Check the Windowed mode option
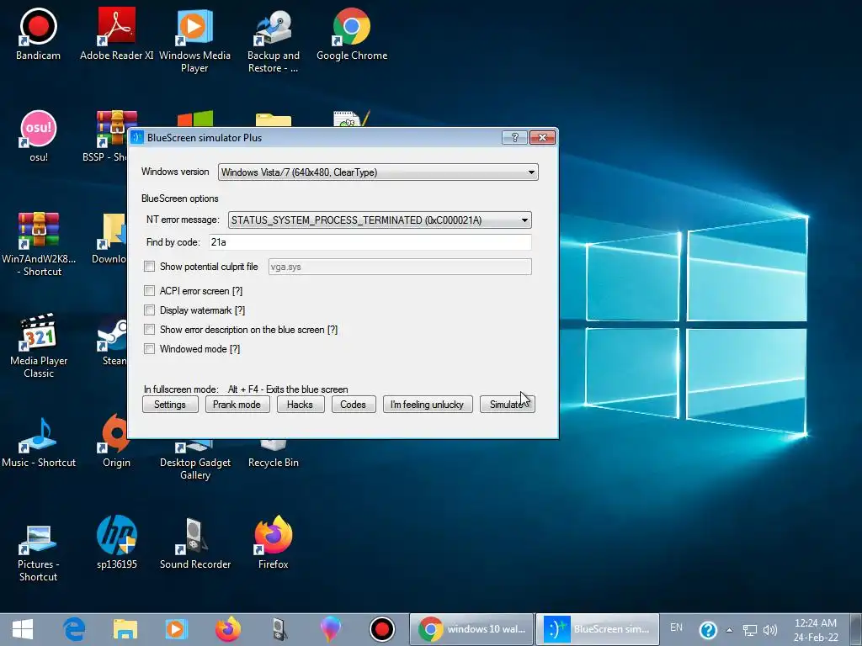This screenshot has height=646, width=862. [x=149, y=349]
